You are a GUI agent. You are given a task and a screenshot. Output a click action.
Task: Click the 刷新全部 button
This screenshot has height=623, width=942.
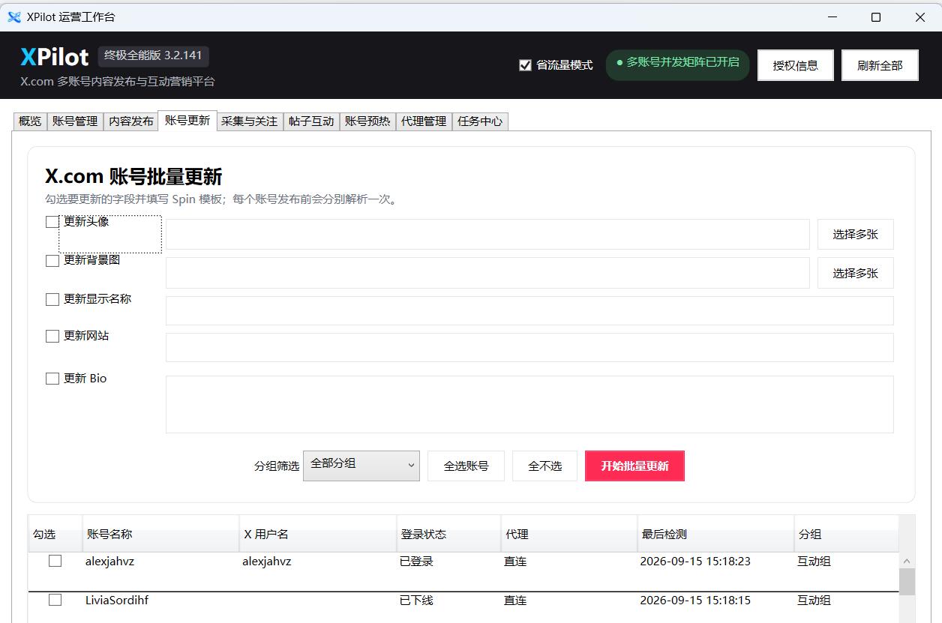(880, 65)
